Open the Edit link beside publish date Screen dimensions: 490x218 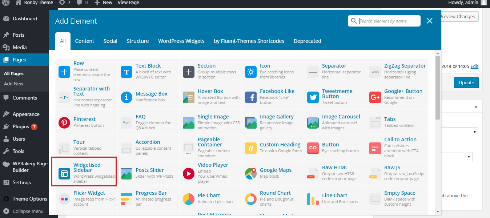(x=474, y=66)
